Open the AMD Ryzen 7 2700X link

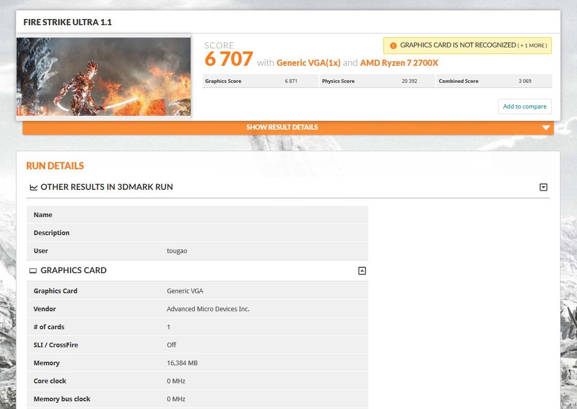(x=399, y=63)
